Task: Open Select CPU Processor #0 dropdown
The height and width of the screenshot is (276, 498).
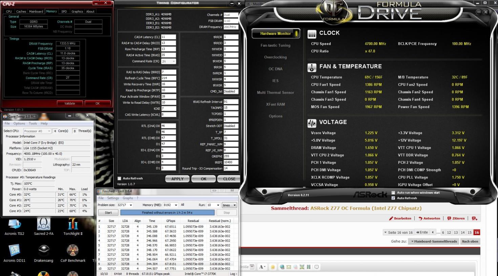Action: pyautogui.click(x=37, y=131)
